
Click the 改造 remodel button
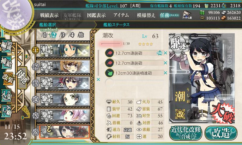click(221, 133)
